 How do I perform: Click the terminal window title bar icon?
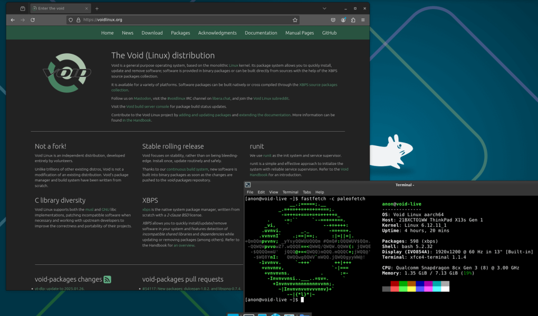(248, 185)
